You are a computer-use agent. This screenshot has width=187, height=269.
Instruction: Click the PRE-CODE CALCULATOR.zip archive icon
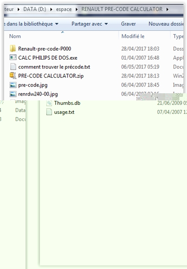(x=13, y=76)
